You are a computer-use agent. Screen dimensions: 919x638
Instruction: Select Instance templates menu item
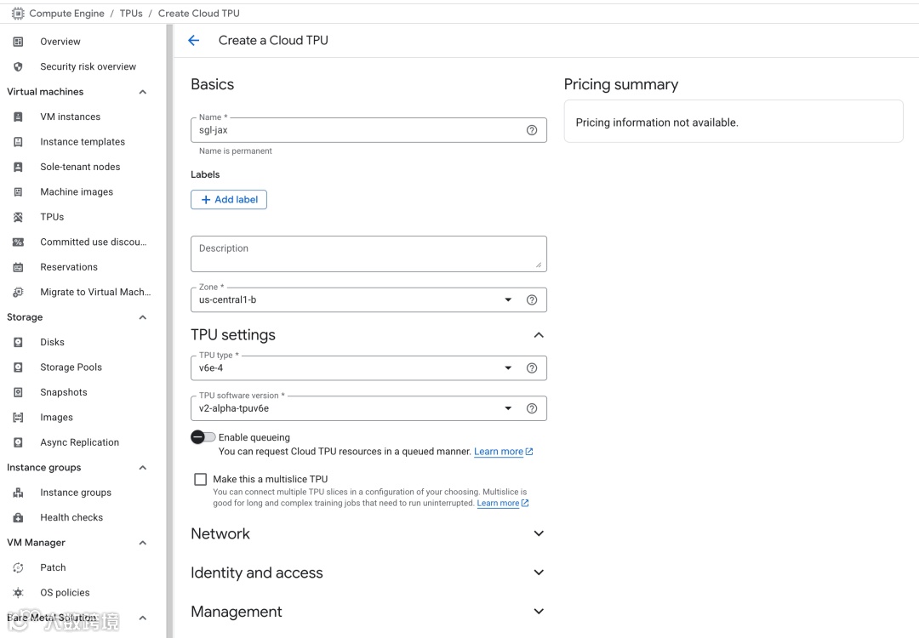tap(82, 142)
